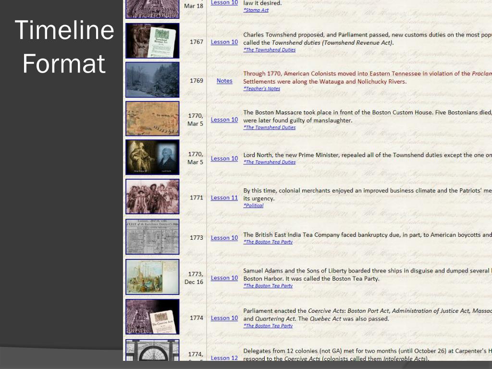Open the Coercive Acts thumbnail for 1774
This screenshot has width=492, height=369.
pyautogui.click(x=152, y=317)
